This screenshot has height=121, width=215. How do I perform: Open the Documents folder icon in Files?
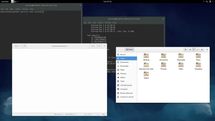pos(164,56)
